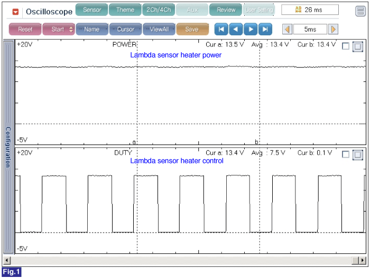Save the waveform with the Save button
Viewport: 370px width, 278px height.
click(x=192, y=29)
